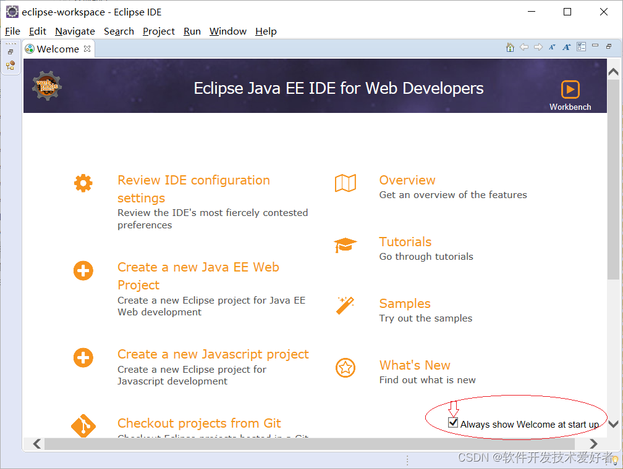This screenshot has height=469, width=623.
Task: Click the tip lightbulb icon in status bar
Action: point(615,460)
